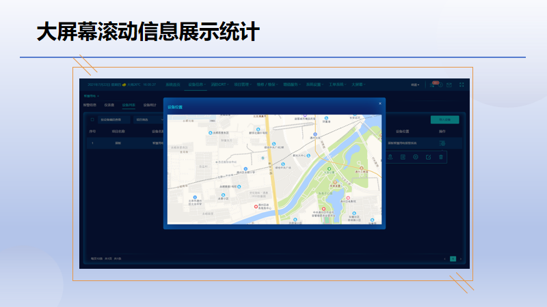Click the blue metro station marker on the orange line
This screenshot has height=307, width=547.
point(315,134)
